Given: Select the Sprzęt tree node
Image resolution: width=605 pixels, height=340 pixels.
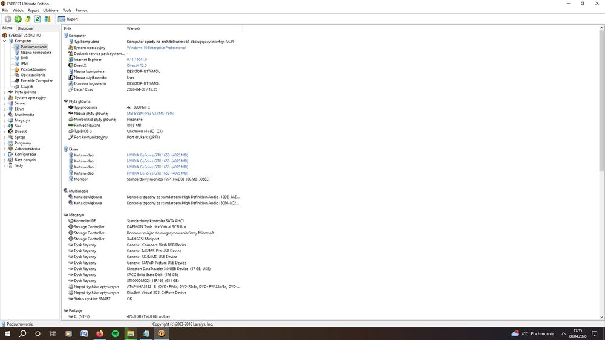Looking at the screenshot, I should [x=20, y=137].
